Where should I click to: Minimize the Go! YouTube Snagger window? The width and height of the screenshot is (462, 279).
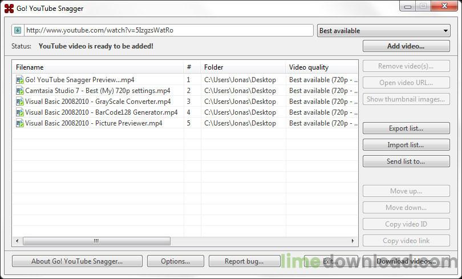point(408,6)
